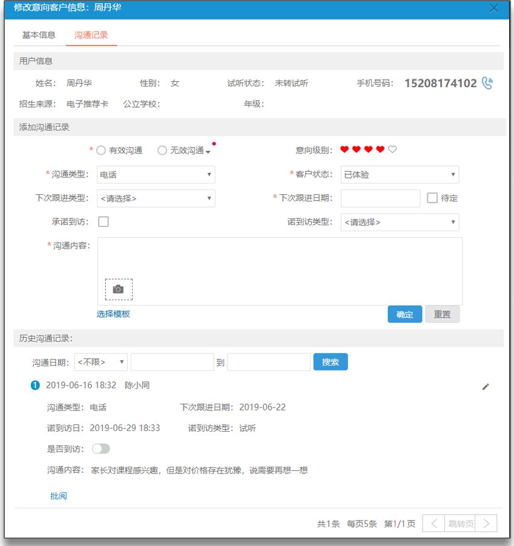Click the next page arrow in pagination
The height and width of the screenshot is (546, 514).
click(x=487, y=524)
